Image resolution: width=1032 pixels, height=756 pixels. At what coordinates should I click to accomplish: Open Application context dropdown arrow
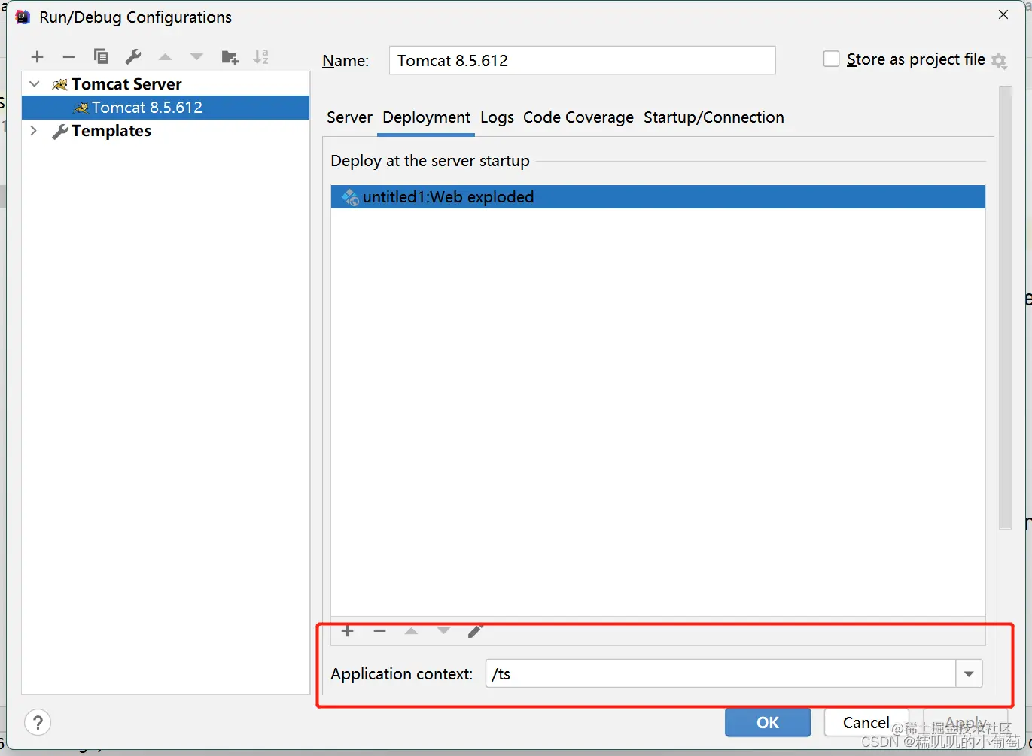969,674
